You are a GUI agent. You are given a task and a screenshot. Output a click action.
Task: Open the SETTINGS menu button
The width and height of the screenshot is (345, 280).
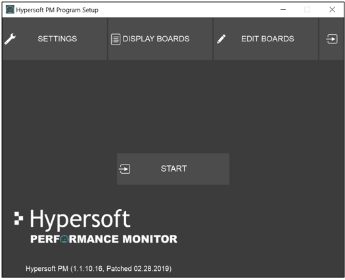pos(55,39)
